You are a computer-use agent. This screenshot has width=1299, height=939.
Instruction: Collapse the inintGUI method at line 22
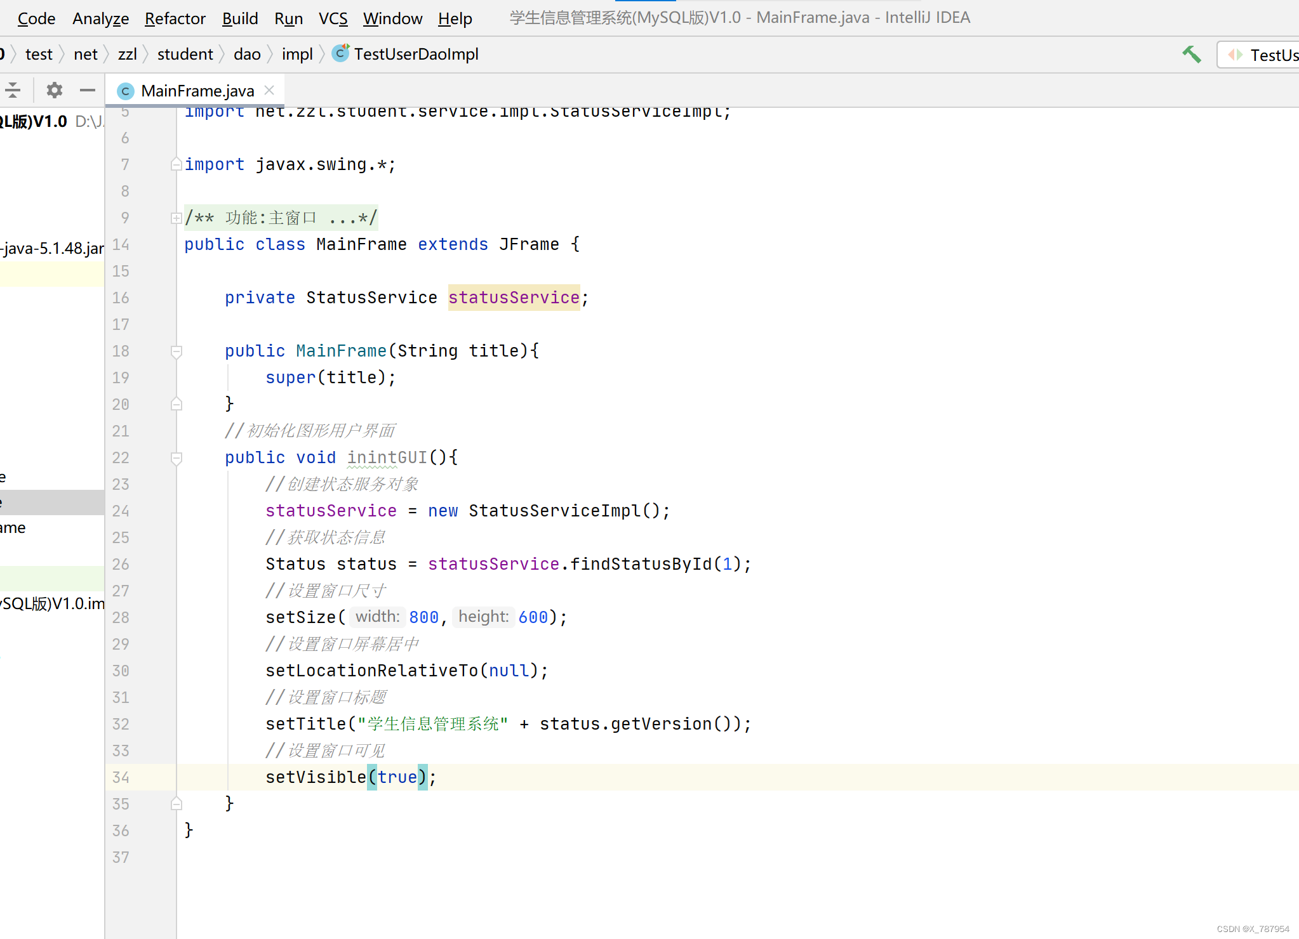pos(177,457)
